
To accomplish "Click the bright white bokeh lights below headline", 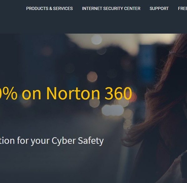I will 113,110.
